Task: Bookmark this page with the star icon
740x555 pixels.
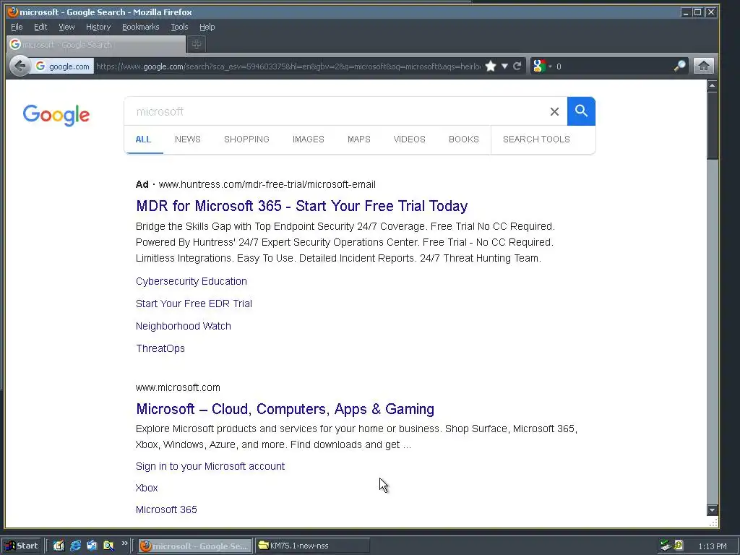Action: [491, 66]
